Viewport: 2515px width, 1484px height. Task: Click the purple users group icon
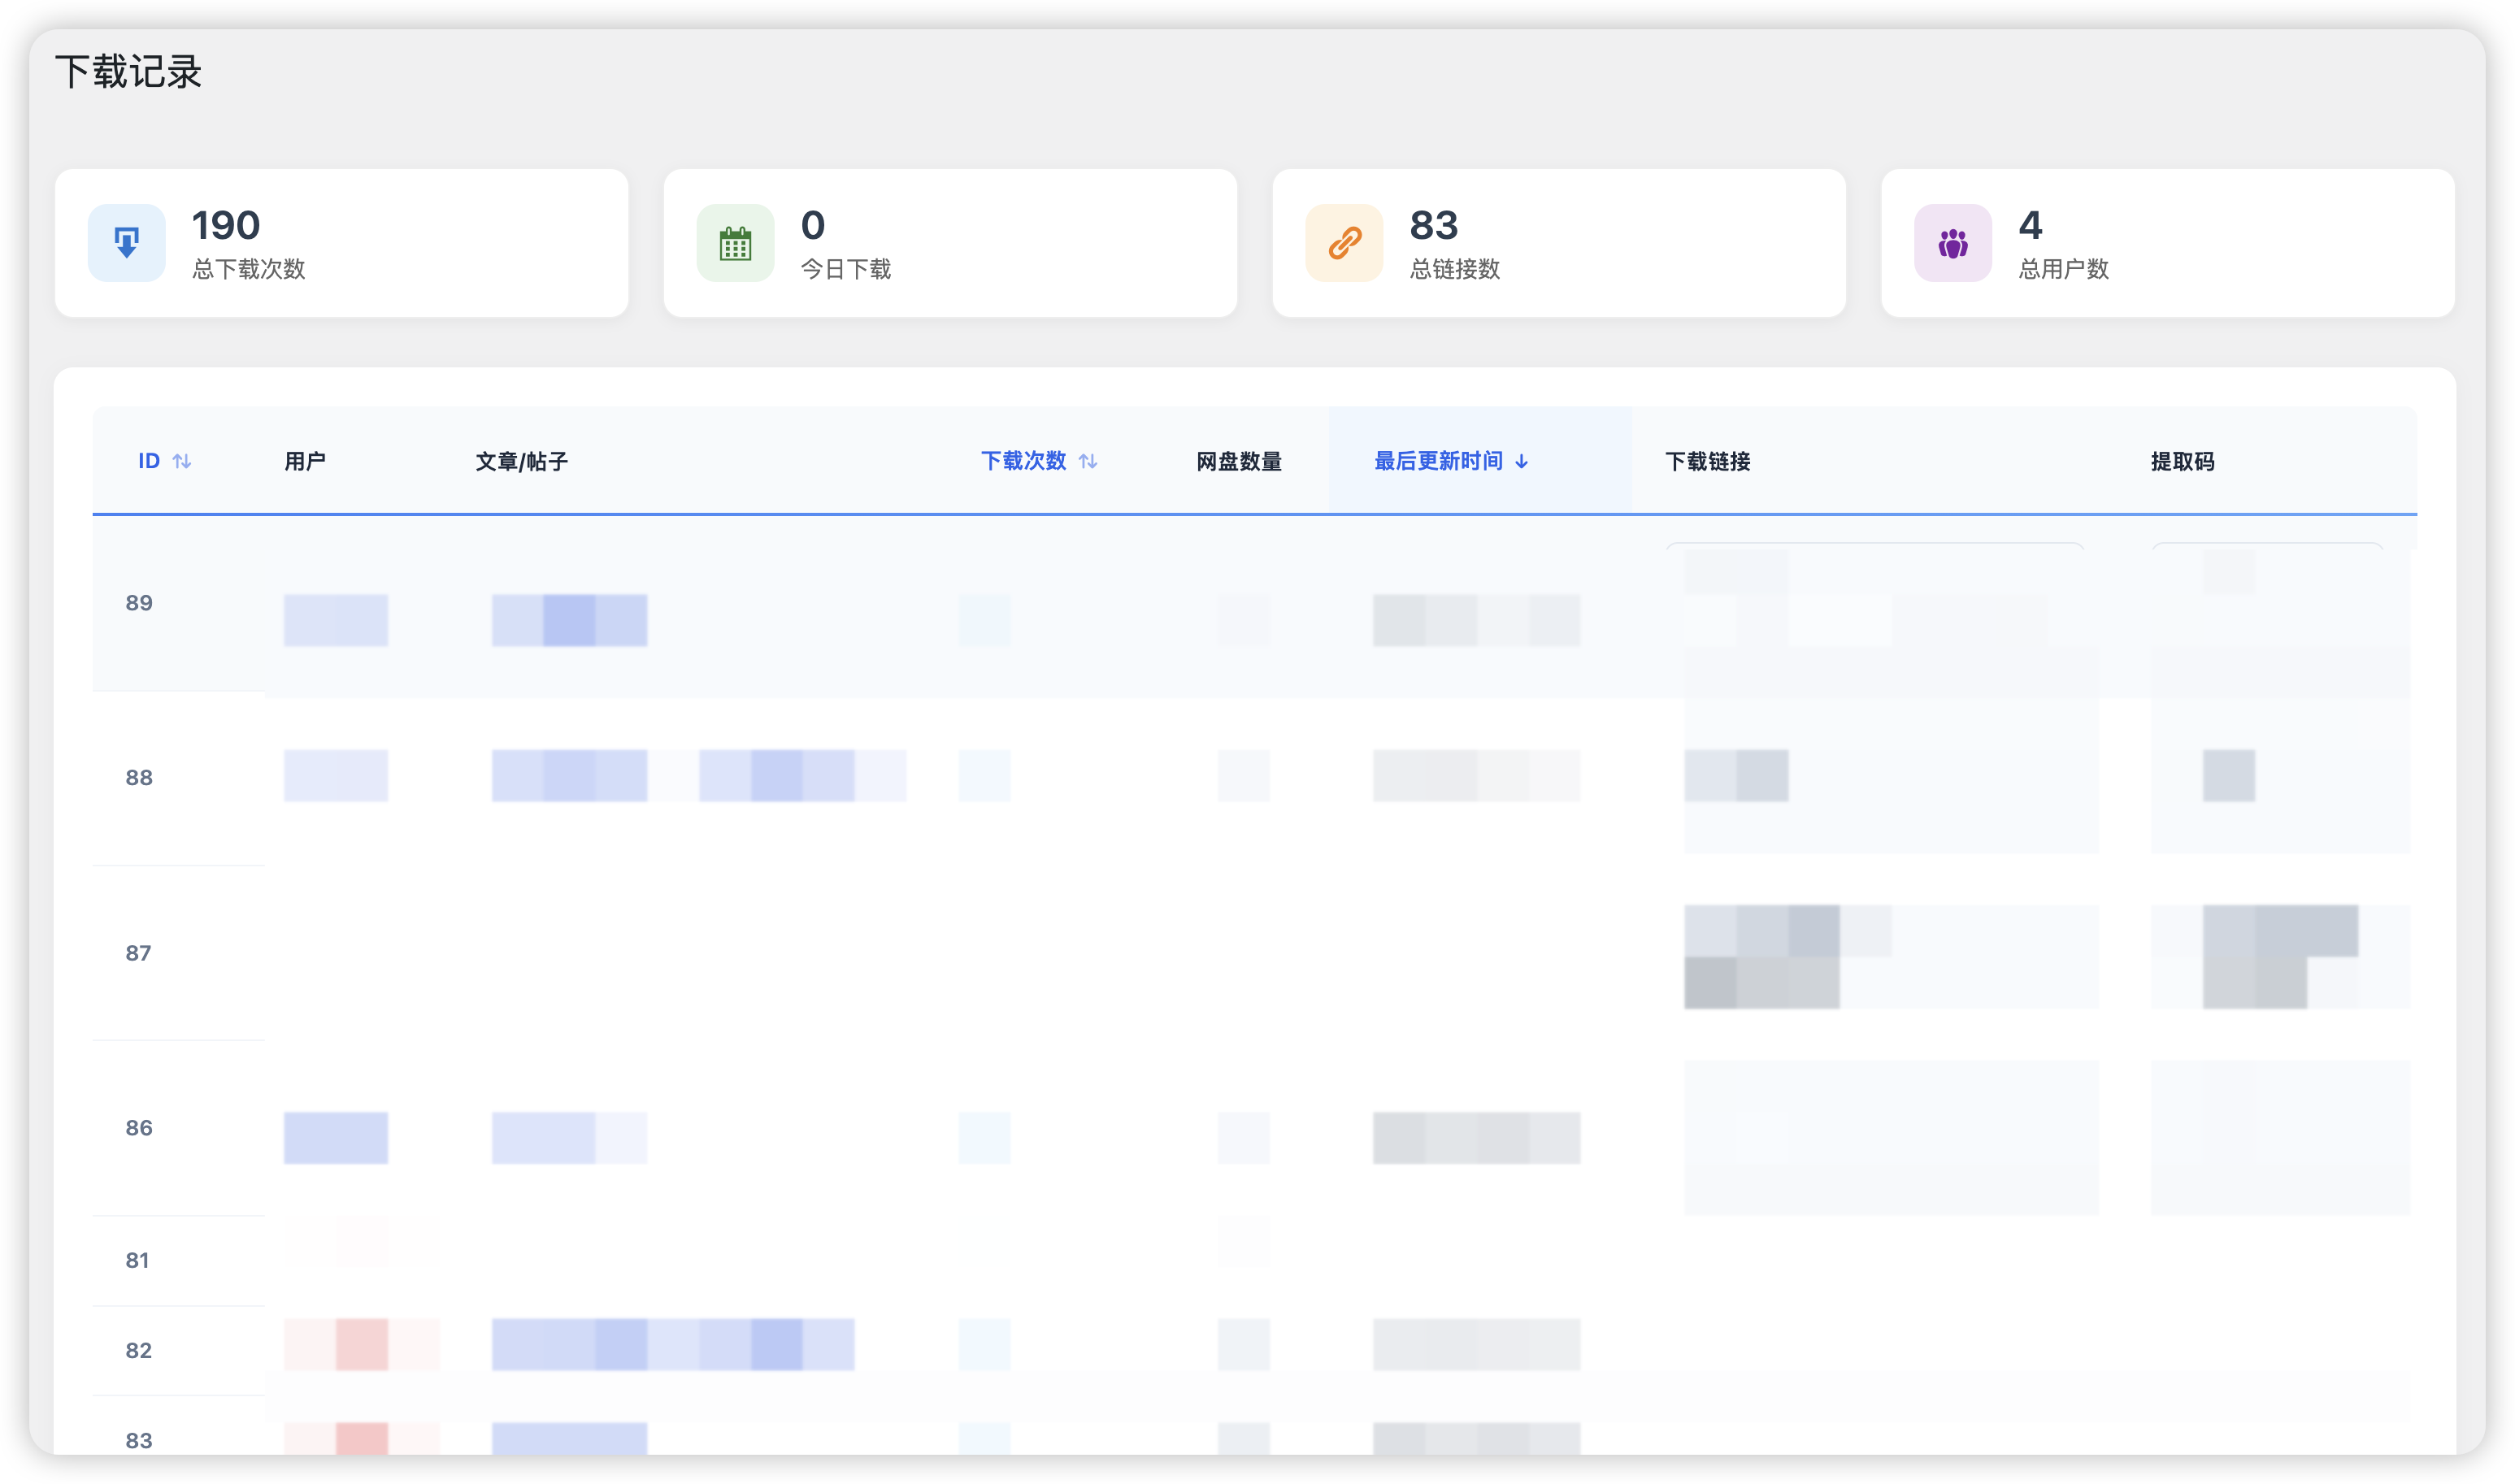coord(1952,243)
